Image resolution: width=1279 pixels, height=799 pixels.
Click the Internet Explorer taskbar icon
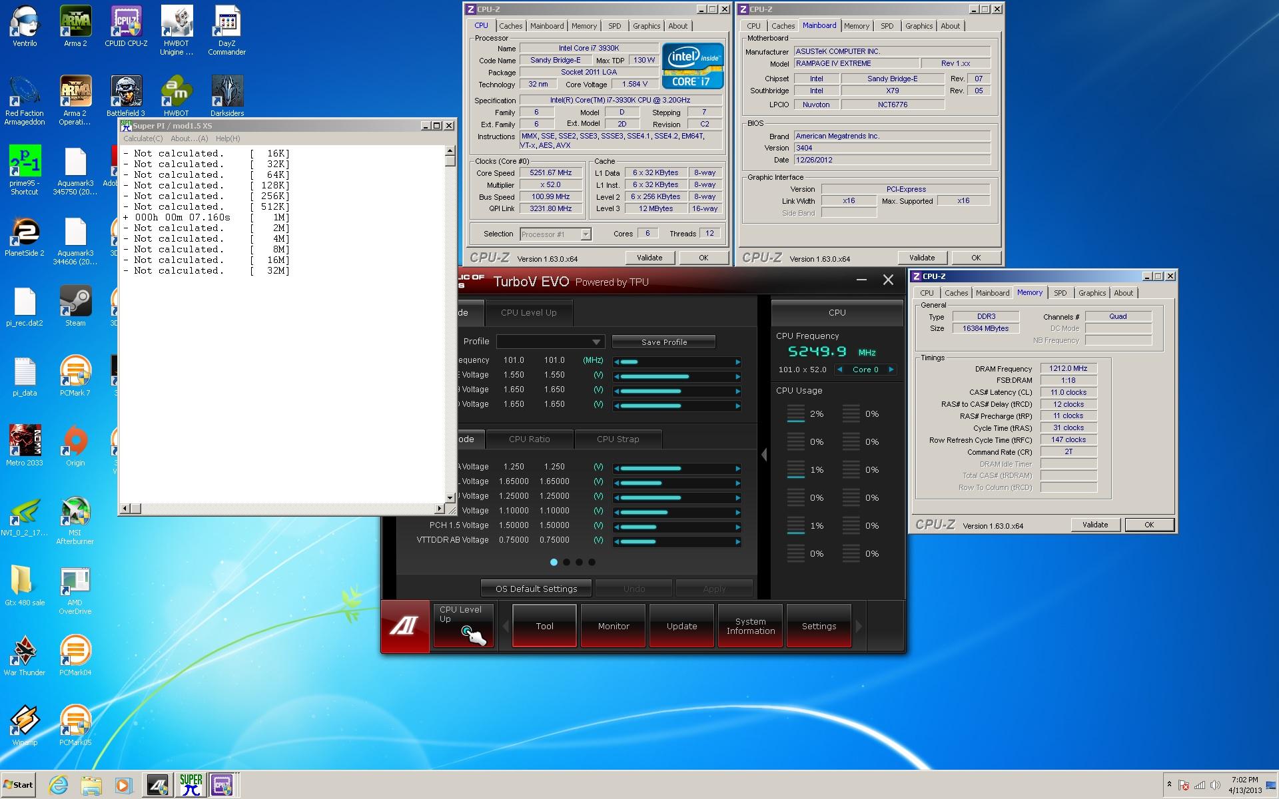[x=59, y=785]
